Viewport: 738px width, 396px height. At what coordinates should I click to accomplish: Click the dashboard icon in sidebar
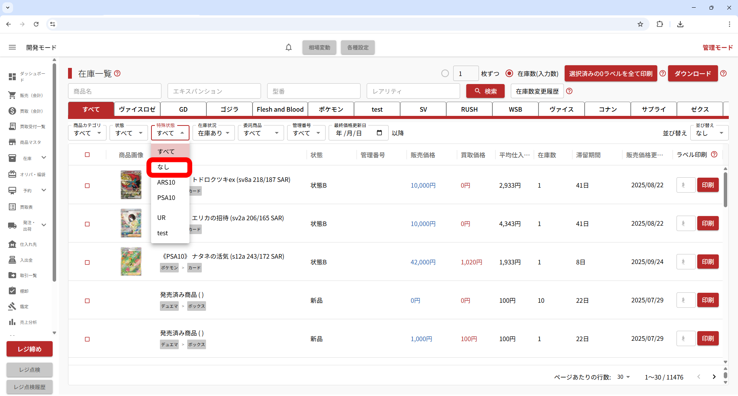tap(12, 77)
